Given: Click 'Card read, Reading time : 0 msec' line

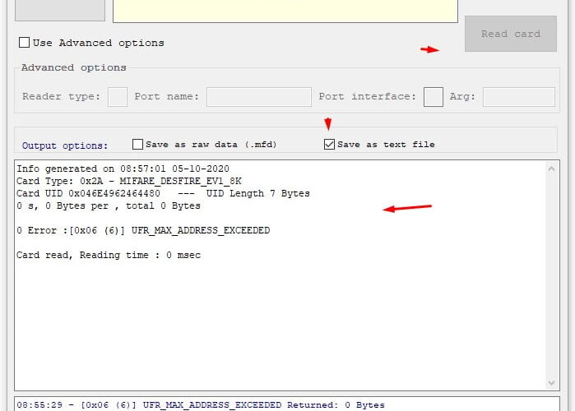Looking at the screenshot, I should (109, 255).
